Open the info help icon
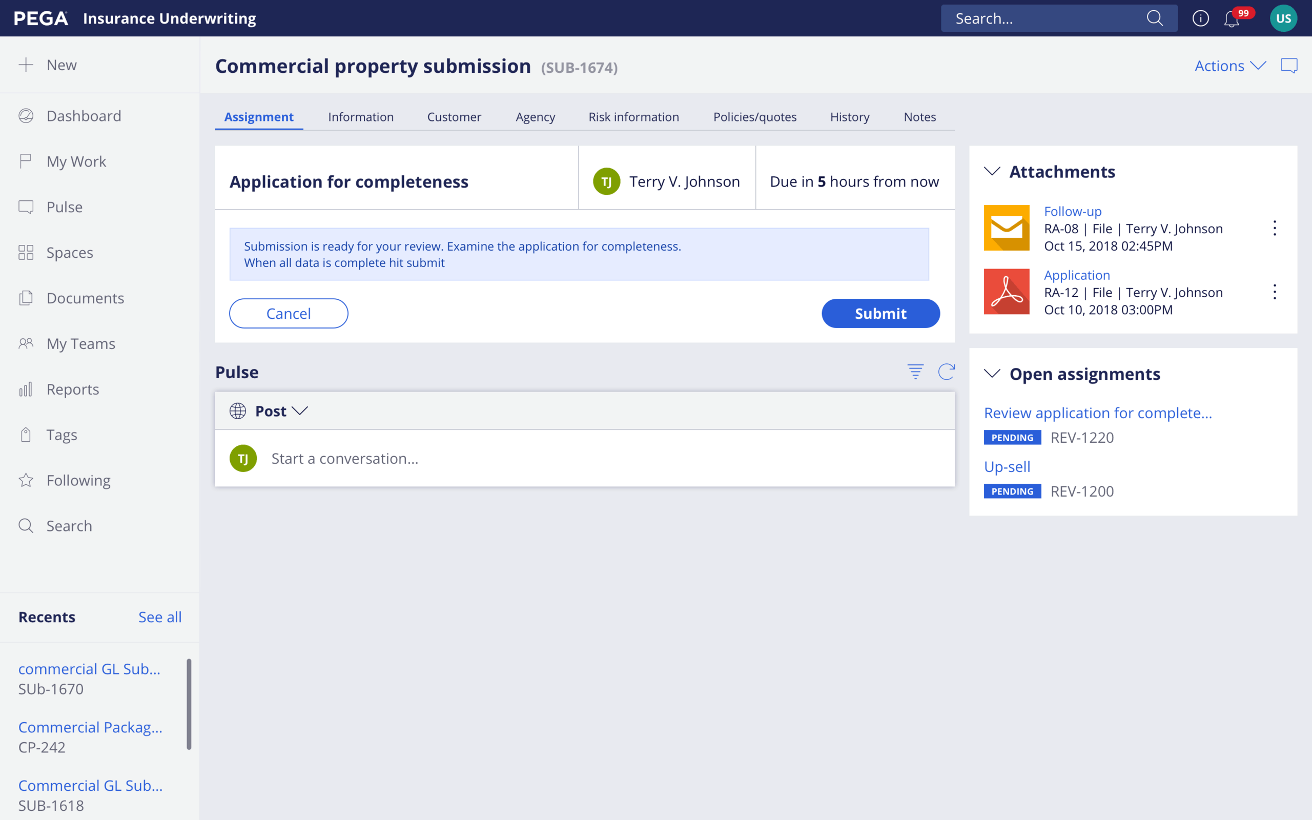 click(1200, 18)
